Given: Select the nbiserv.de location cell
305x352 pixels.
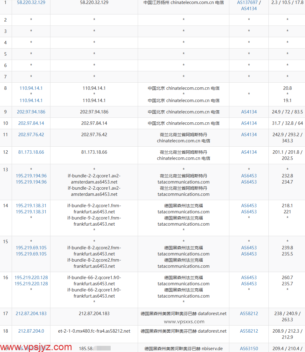Looking at the screenshot, I should pos(184,349).
